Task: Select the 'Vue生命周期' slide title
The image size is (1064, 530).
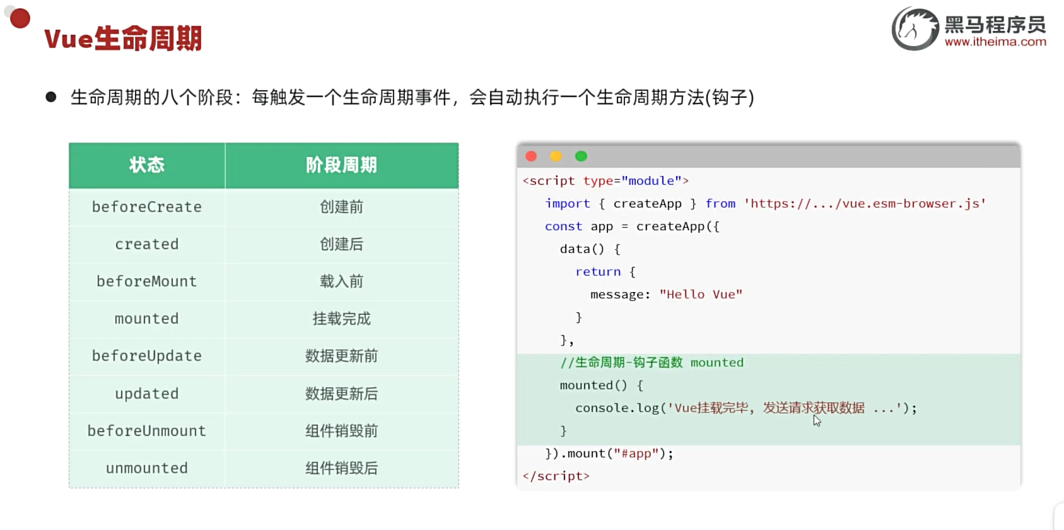Action: (x=123, y=38)
